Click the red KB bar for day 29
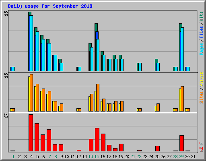This screenshot has height=161, width=206. coord(181,143)
